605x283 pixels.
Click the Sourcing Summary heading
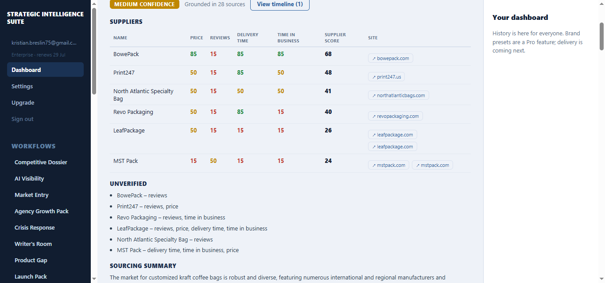pyautogui.click(x=143, y=266)
